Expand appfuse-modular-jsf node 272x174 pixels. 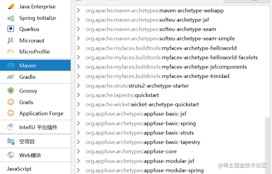78,161
